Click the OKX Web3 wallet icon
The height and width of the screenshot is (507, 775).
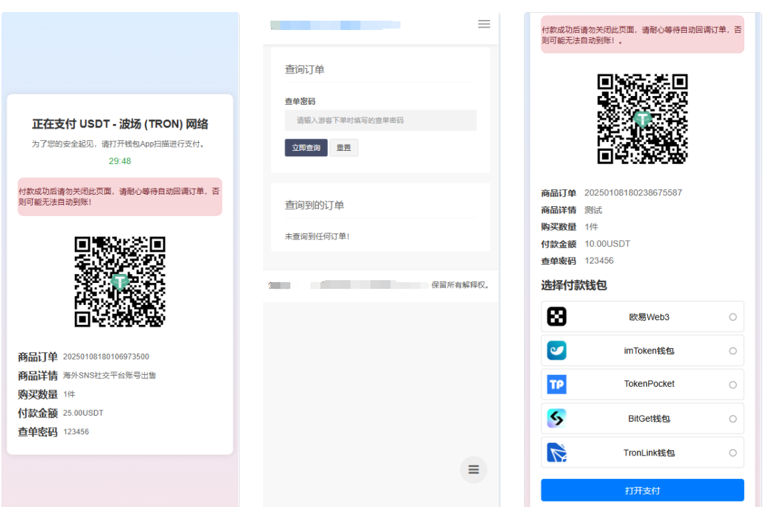[557, 317]
